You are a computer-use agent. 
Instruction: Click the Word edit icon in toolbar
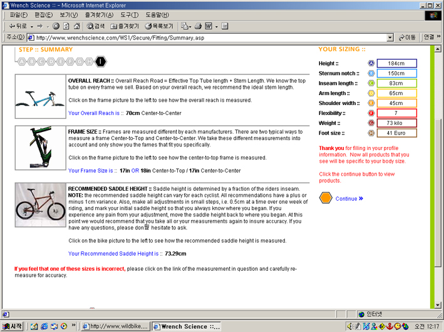coord(209,26)
